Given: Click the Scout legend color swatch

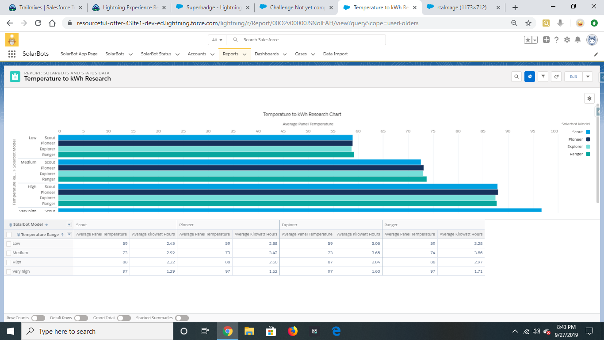Looking at the screenshot, I should pos(588,132).
